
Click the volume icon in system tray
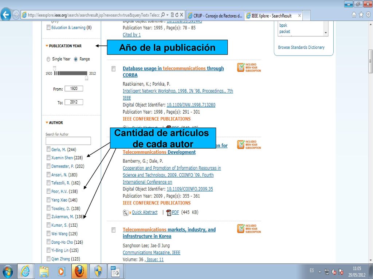coord(334,272)
